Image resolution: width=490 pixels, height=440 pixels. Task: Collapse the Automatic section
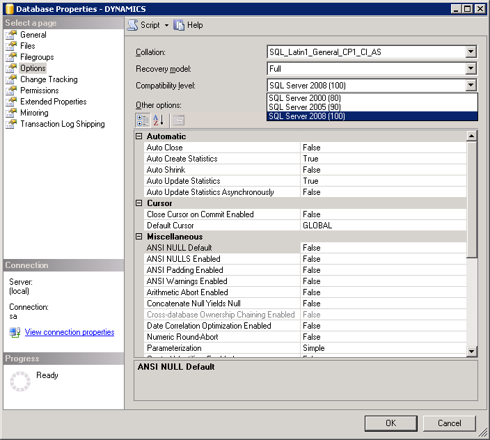[x=139, y=136]
